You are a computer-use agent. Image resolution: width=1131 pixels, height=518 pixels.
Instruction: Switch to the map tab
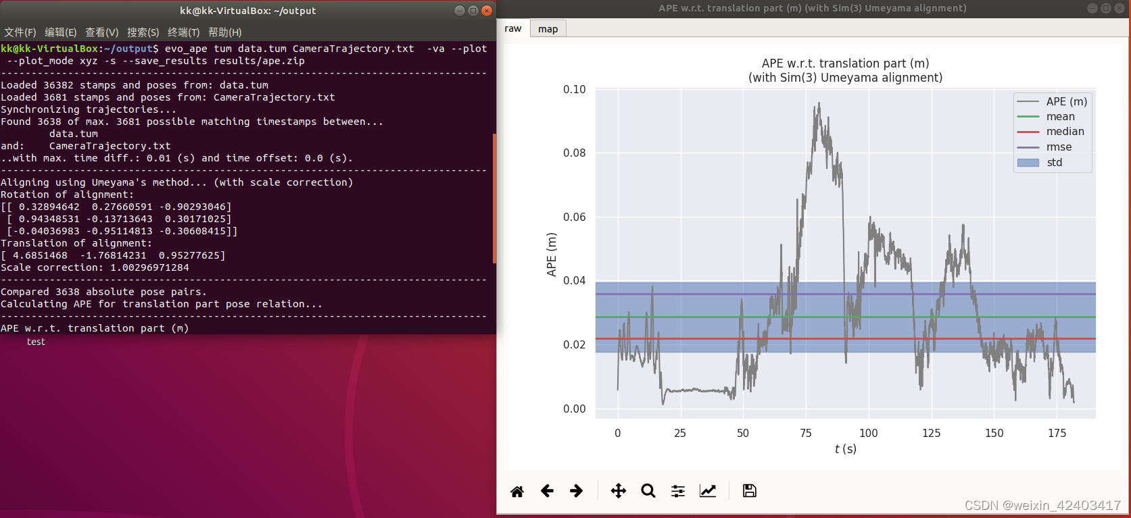[x=548, y=28]
